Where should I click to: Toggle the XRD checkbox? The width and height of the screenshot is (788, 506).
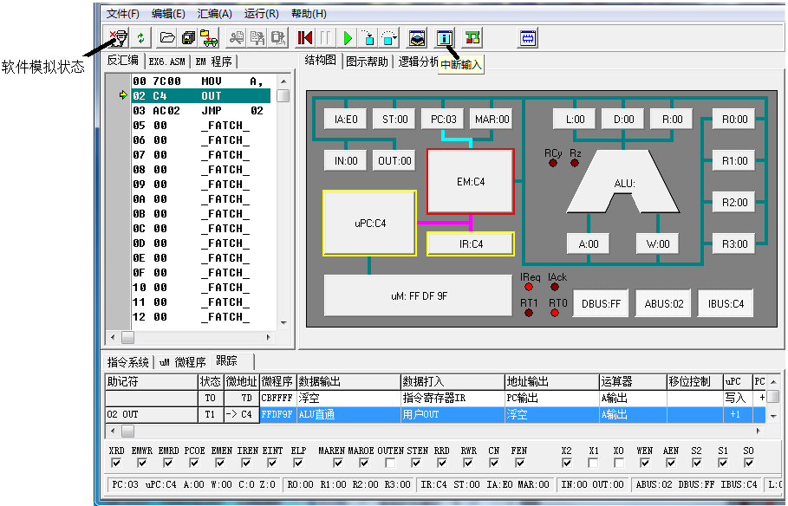point(116,463)
